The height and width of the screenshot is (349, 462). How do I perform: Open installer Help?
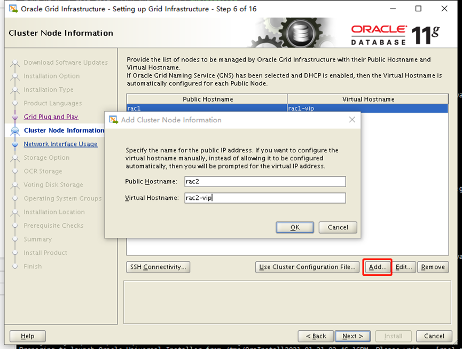click(27, 336)
